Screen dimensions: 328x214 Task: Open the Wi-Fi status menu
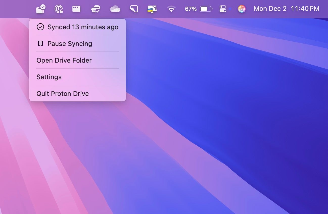pyautogui.click(x=171, y=9)
